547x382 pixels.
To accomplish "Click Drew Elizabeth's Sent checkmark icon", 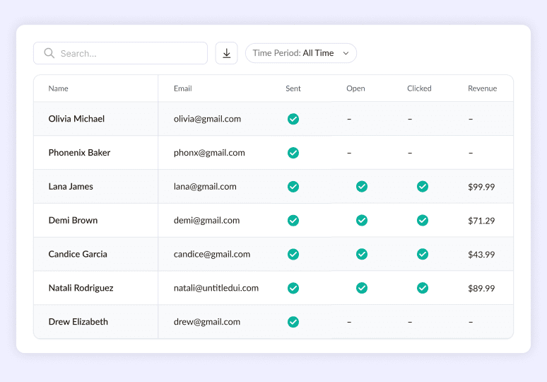I will pyautogui.click(x=293, y=322).
